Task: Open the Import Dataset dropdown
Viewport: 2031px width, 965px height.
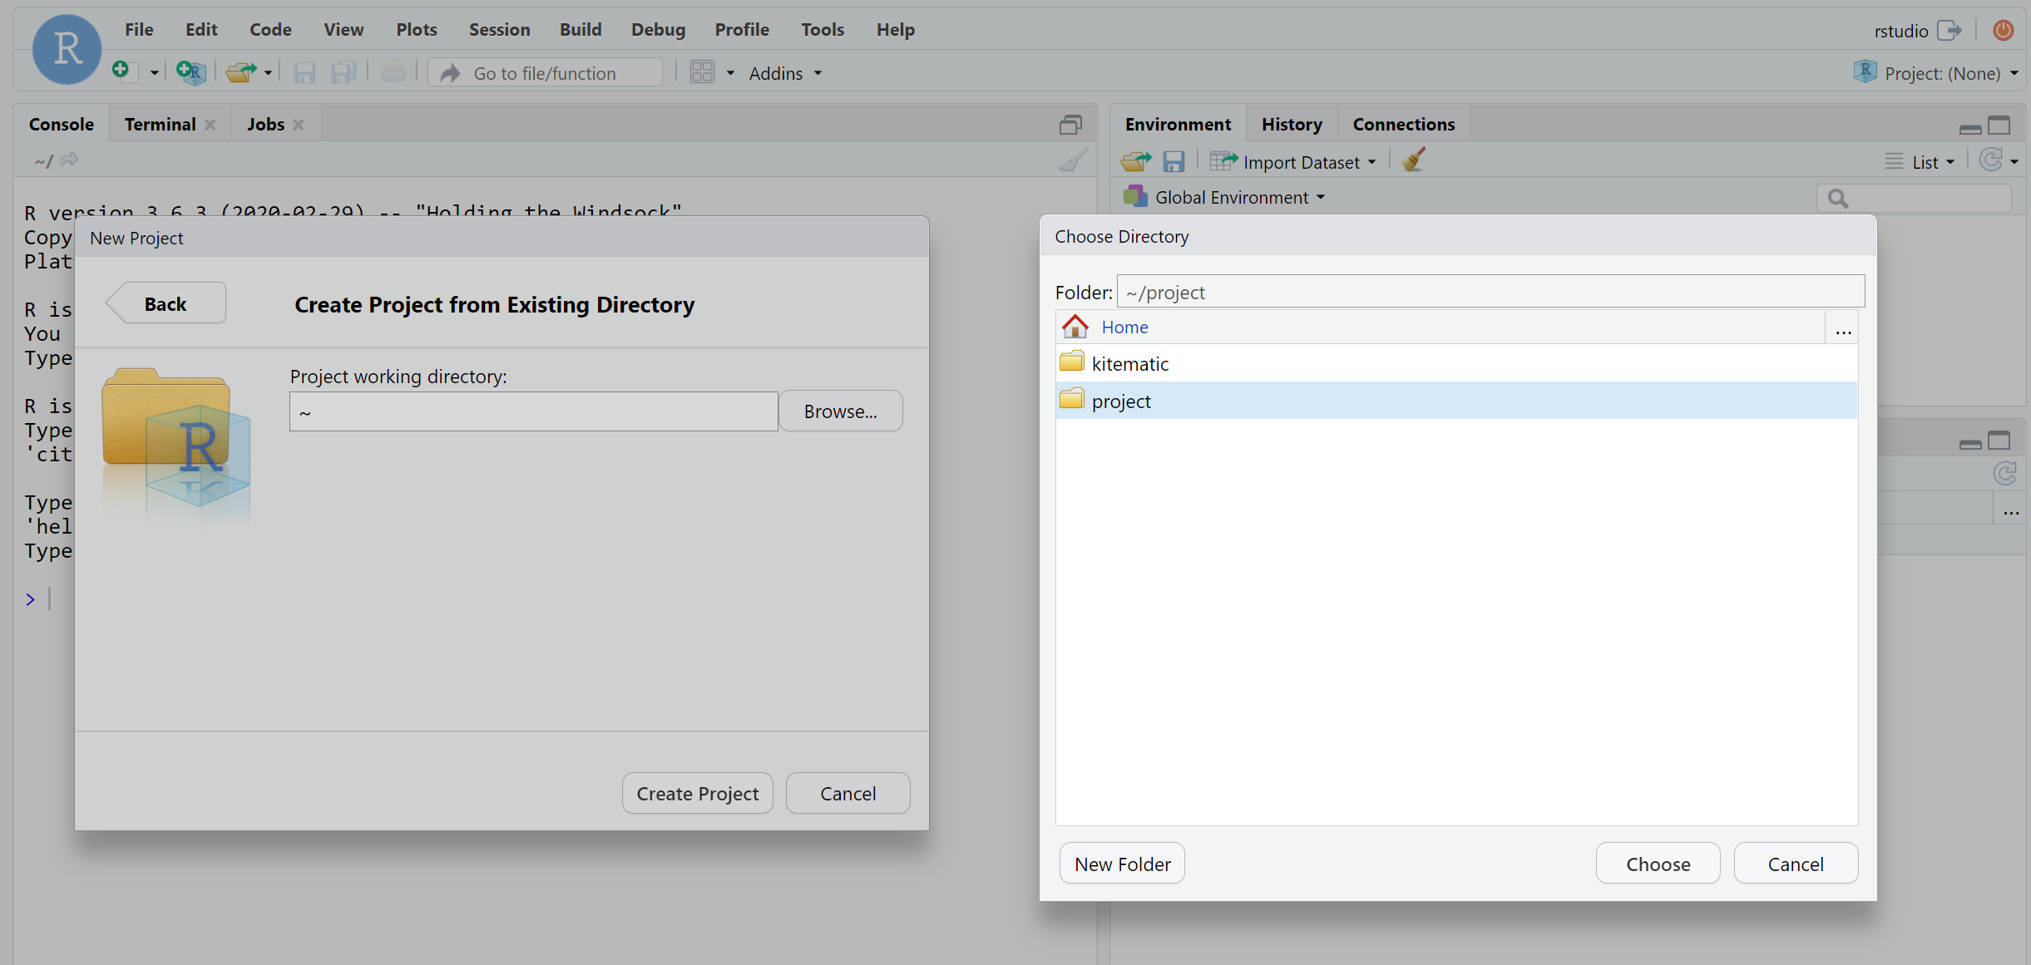Action: tap(1302, 162)
